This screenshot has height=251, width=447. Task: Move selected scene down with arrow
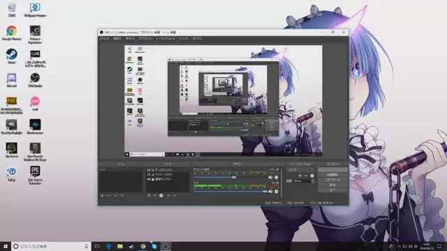(x=122, y=195)
